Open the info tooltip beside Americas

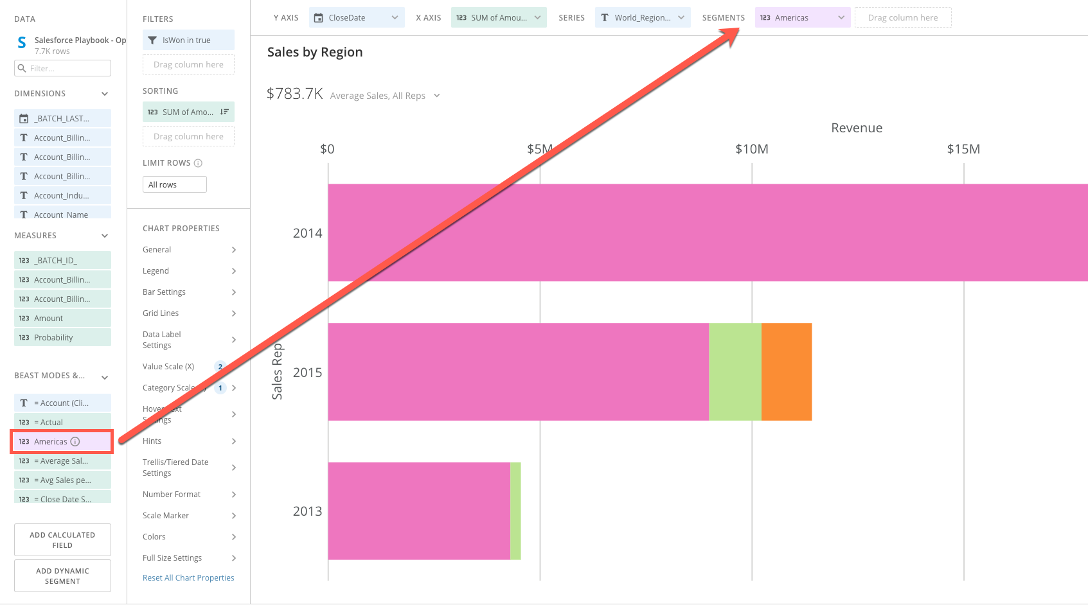75,441
